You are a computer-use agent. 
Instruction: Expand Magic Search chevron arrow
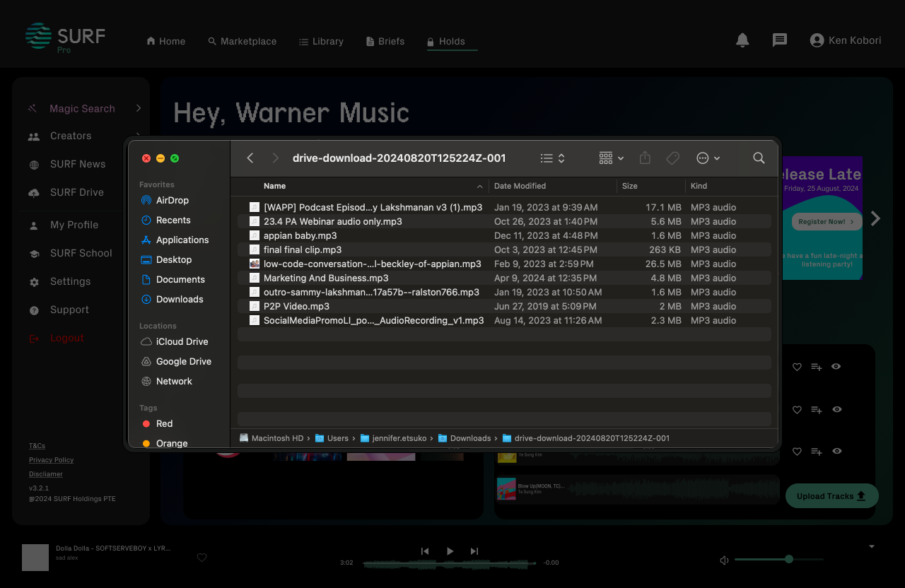pos(139,108)
